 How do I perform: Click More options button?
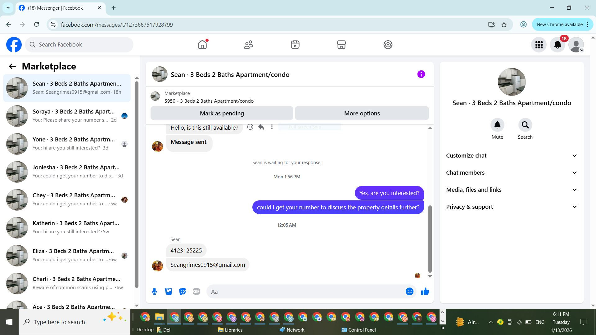(x=362, y=114)
